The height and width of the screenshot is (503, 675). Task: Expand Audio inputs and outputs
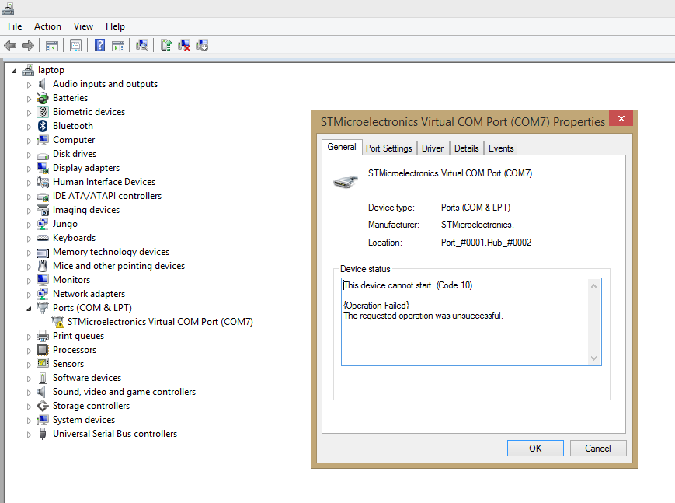tap(29, 85)
